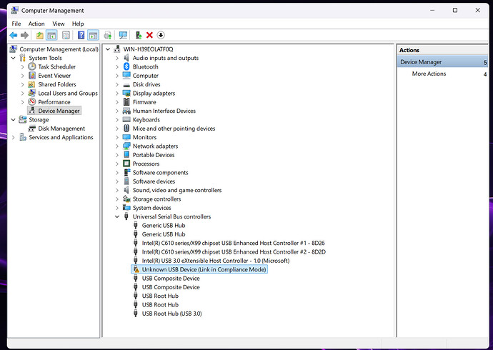The image size is (493, 350).
Task: Click the blue question-mark Help toolbar icon
Action: pyautogui.click(x=81, y=35)
